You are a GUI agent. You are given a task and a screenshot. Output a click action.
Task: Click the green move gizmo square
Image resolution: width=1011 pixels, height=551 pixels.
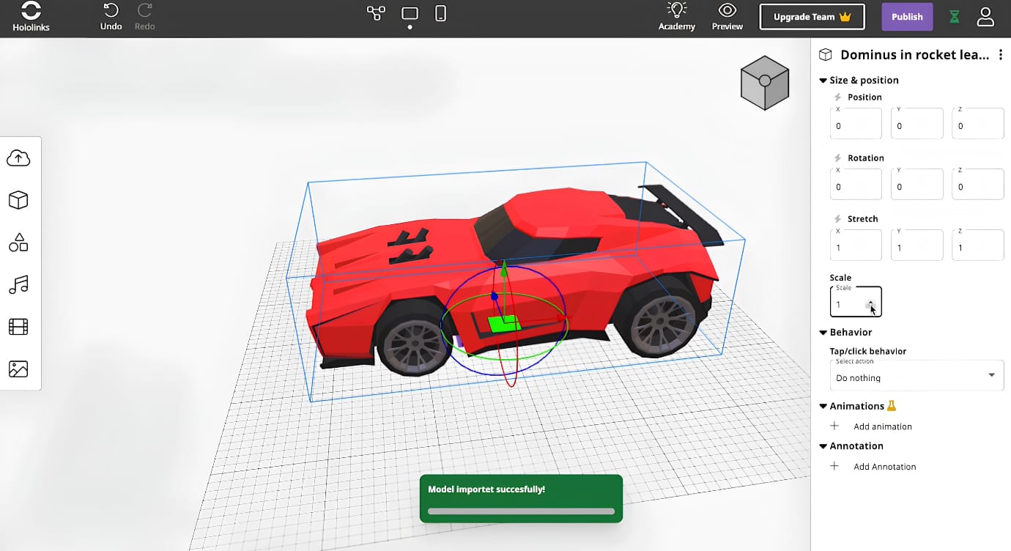[505, 324]
